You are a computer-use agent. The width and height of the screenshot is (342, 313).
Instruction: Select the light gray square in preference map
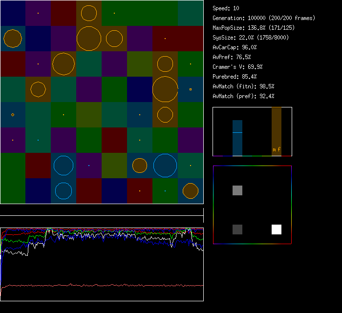(237, 190)
